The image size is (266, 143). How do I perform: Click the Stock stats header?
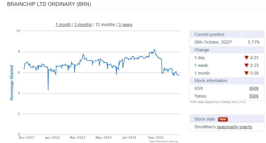pyautogui.click(x=205, y=119)
